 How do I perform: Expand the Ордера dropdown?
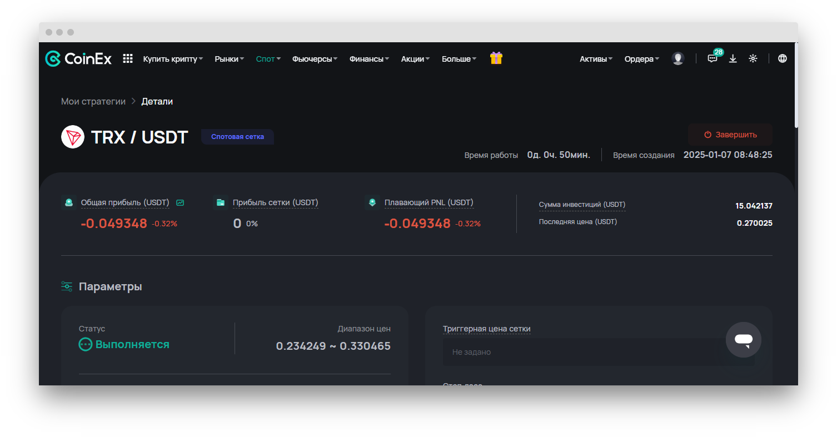pyautogui.click(x=642, y=59)
